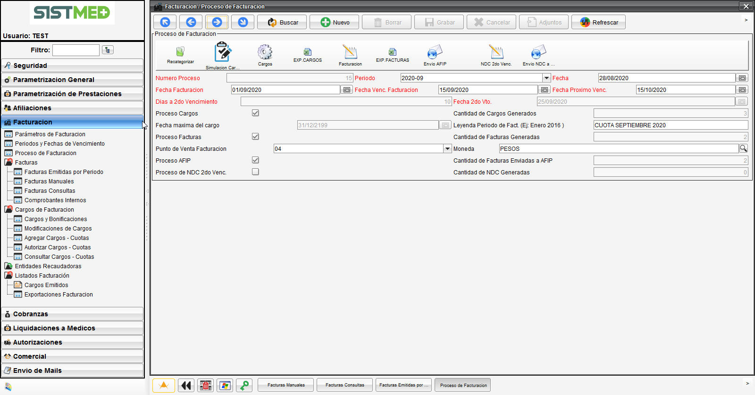Viewport: 755px width, 395px height.
Task: Click the Recategorizar icon
Action: pyautogui.click(x=180, y=52)
